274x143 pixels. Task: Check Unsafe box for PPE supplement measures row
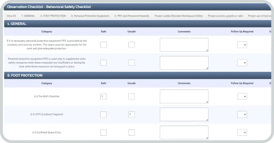131,63
